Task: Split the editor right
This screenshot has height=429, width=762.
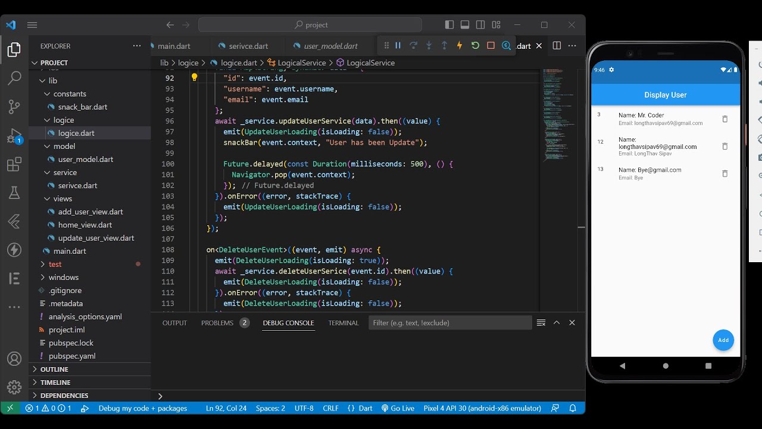Action: [x=557, y=45]
